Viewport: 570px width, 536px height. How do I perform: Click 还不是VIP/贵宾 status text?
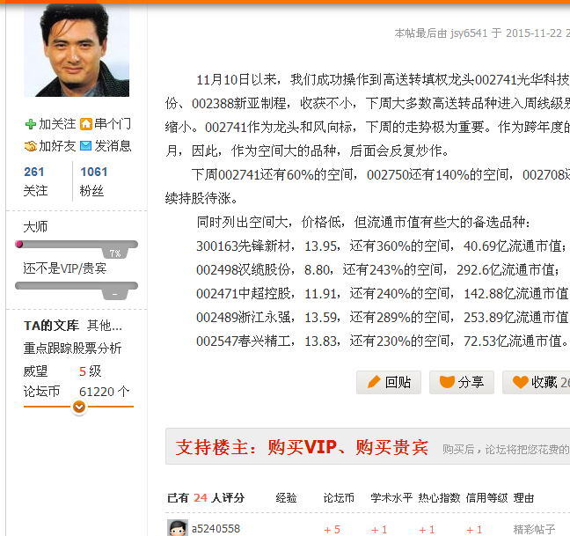pos(65,268)
